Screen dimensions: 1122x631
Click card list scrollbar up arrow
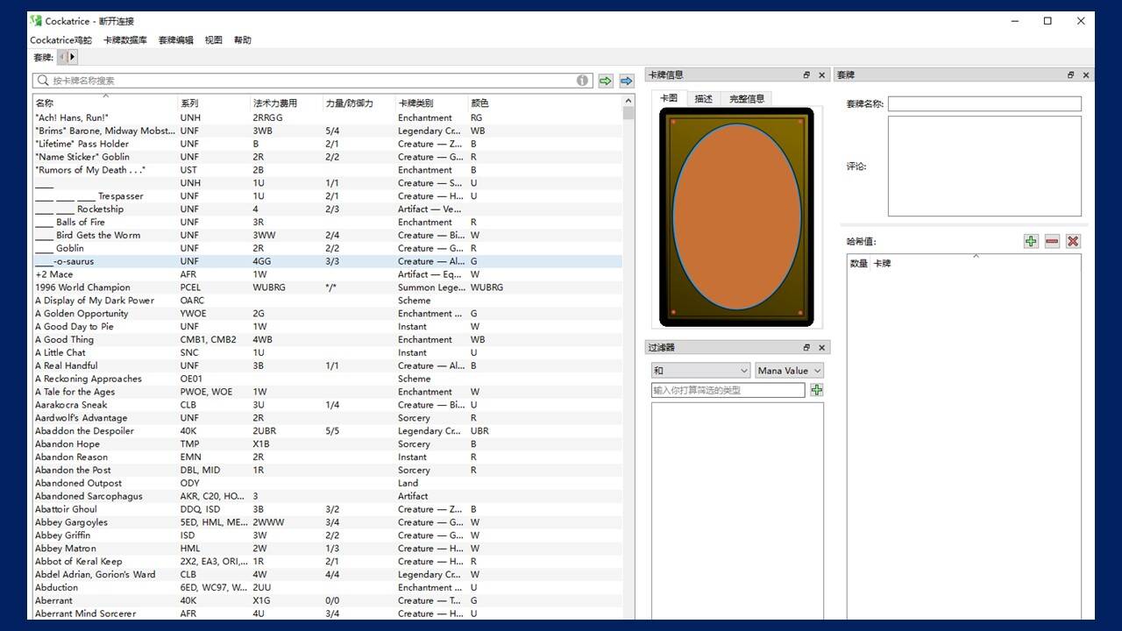(x=628, y=102)
